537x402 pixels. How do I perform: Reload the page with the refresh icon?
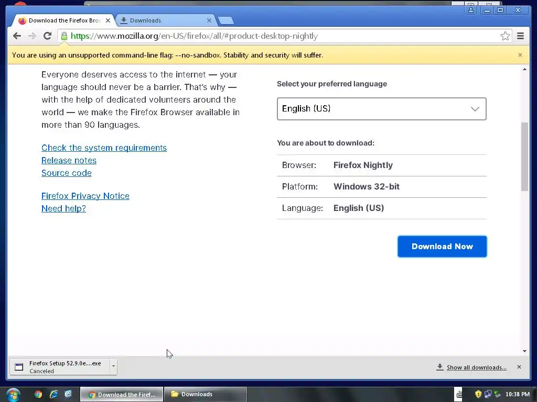pyautogui.click(x=48, y=36)
